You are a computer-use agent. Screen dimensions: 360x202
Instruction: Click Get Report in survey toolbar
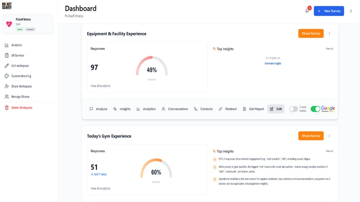253,109
